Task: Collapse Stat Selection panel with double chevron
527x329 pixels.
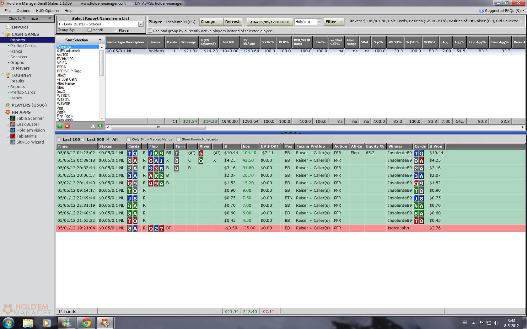Action: pyautogui.click(x=100, y=40)
